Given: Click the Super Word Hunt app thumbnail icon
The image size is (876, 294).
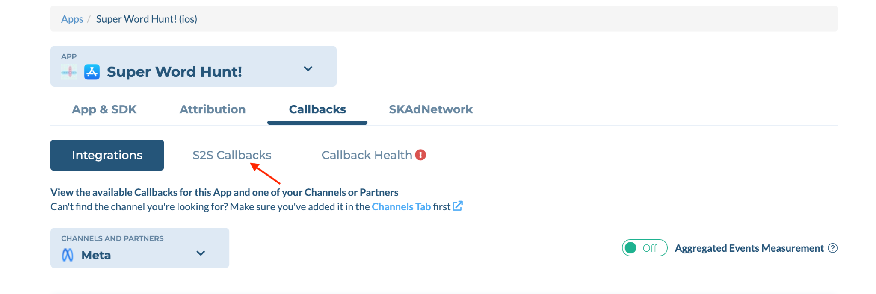Looking at the screenshot, I should click(69, 72).
